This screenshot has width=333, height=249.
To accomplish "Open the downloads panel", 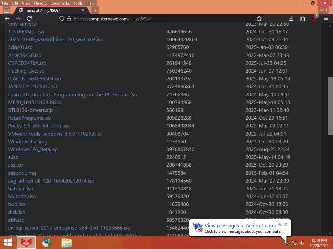I will coord(291,18).
